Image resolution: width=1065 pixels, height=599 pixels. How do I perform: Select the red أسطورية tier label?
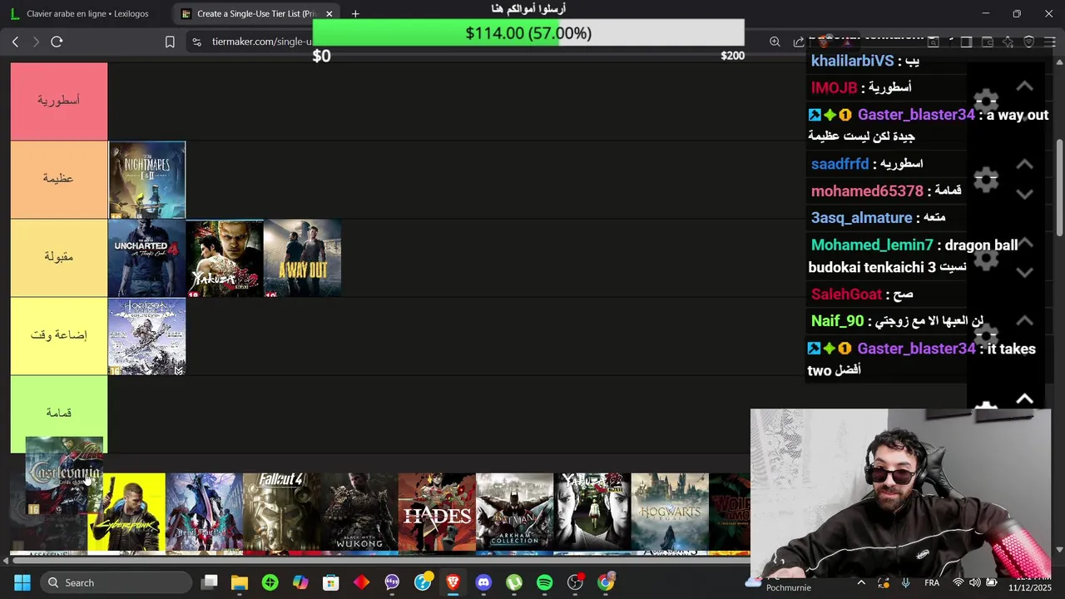click(59, 101)
